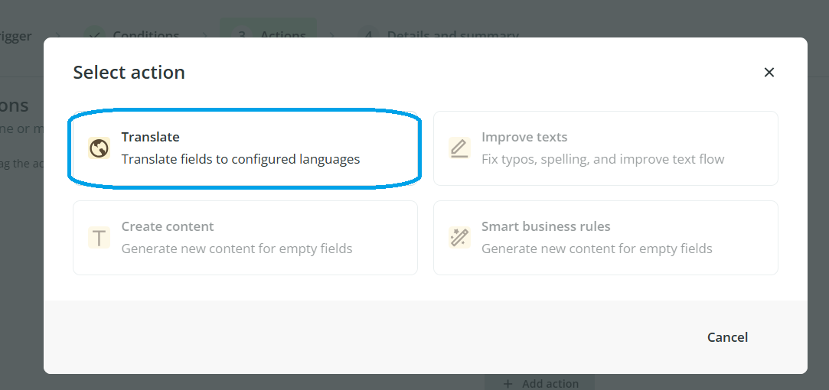
Task: Click the step 3 number badge
Action: [x=241, y=36]
